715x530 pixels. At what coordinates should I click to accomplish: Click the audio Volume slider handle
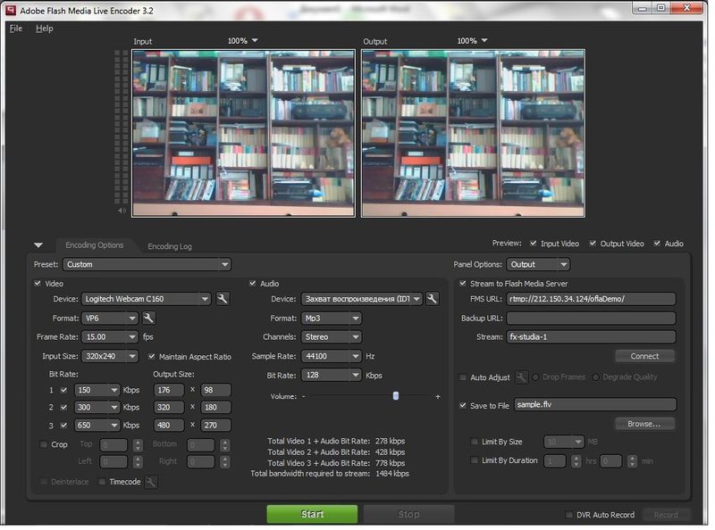(395, 395)
